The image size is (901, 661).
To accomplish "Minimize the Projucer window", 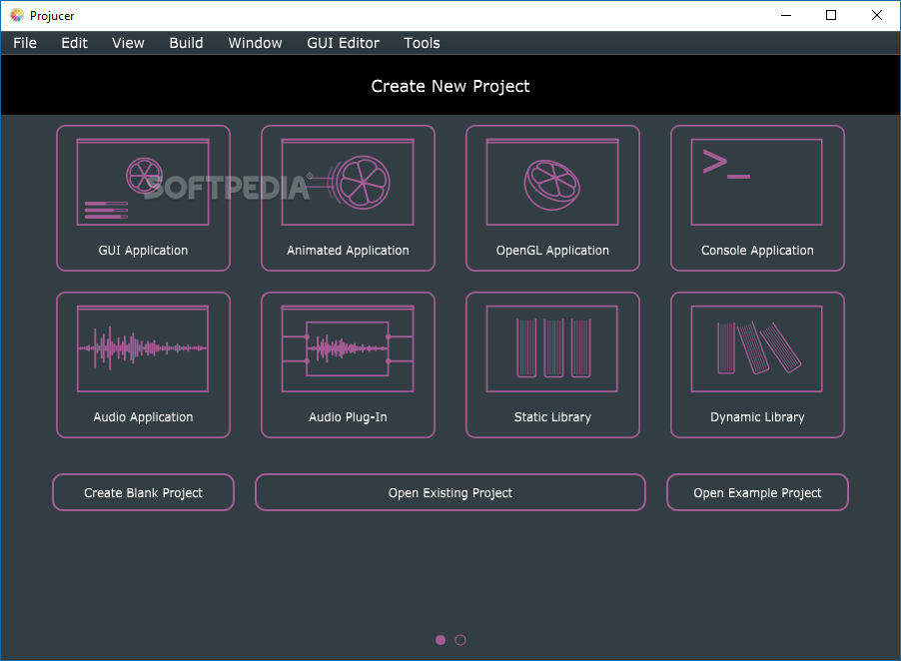I will pyautogui.click(x=786, y=16).
